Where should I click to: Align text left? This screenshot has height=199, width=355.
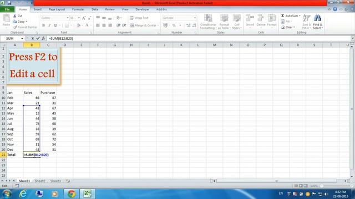click(x=98, y=25)
